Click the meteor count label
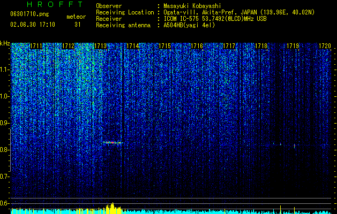 coord(76,17)
